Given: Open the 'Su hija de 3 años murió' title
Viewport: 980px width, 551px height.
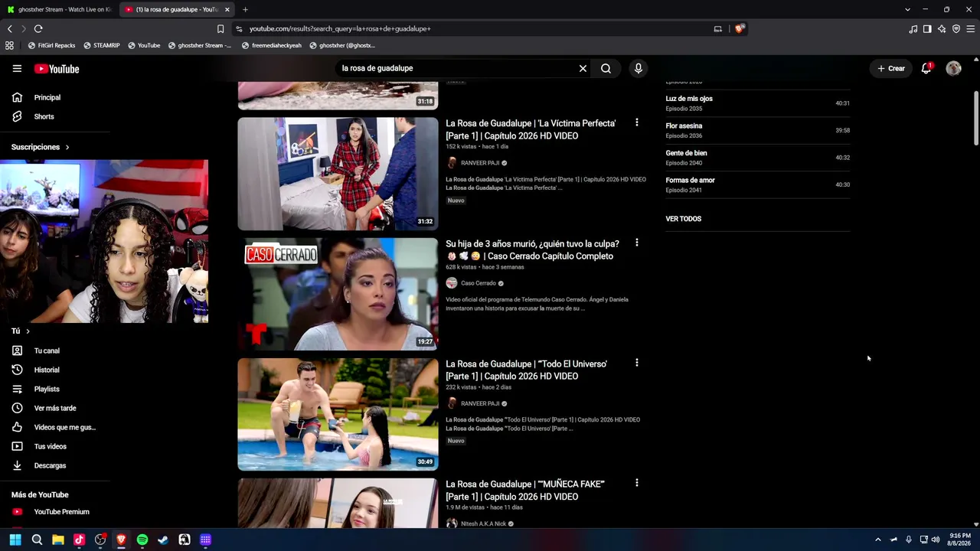Looking at the screenshot, I should coord(532,249).
